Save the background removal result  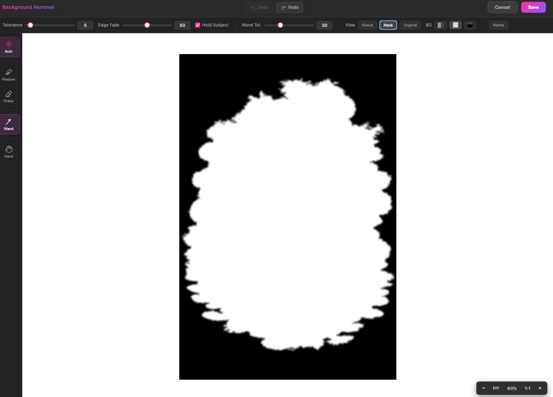tap(534, 7)
